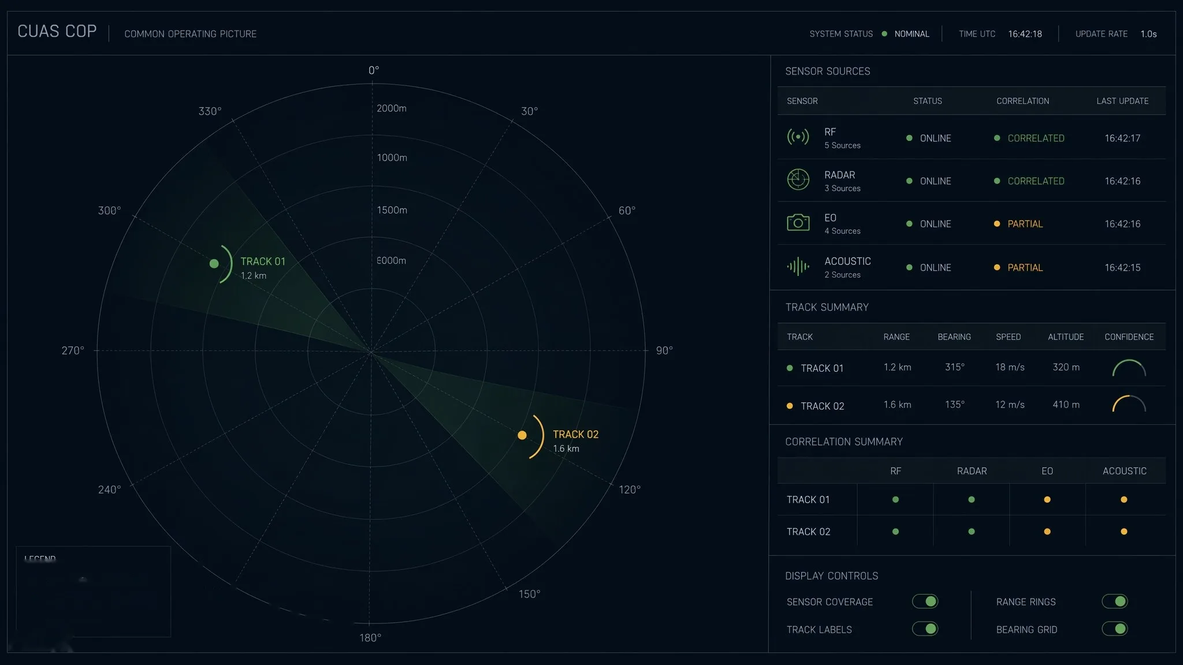This screenshot has width=1183, height=665.
Task: Click the ACOUSTIC last update time 16:42:15
Action: click(1122, 267)
